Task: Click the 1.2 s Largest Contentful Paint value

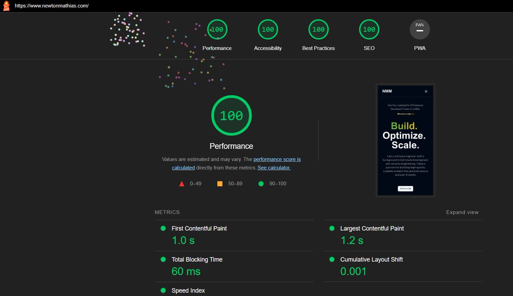Action: pyautogui.click(x=352, y=240)
